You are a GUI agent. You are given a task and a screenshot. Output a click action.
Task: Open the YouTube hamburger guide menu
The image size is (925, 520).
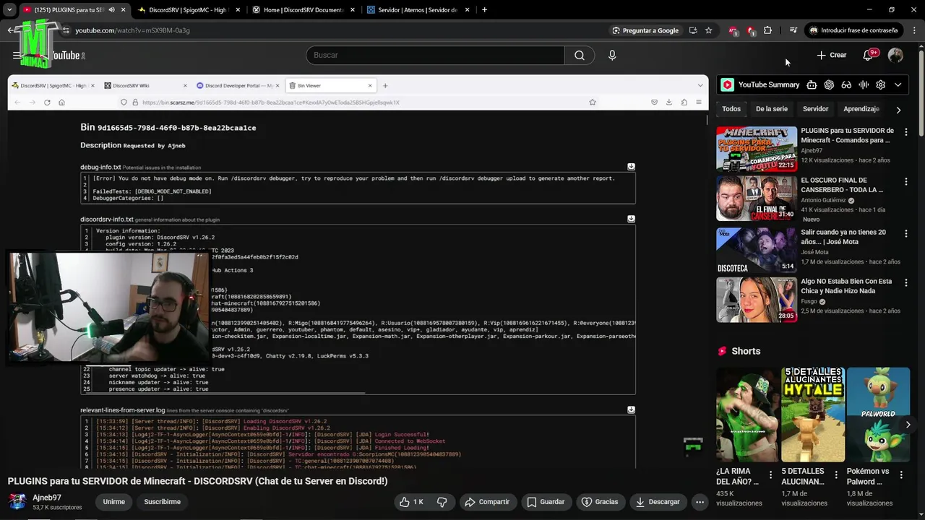pos(17,55)
